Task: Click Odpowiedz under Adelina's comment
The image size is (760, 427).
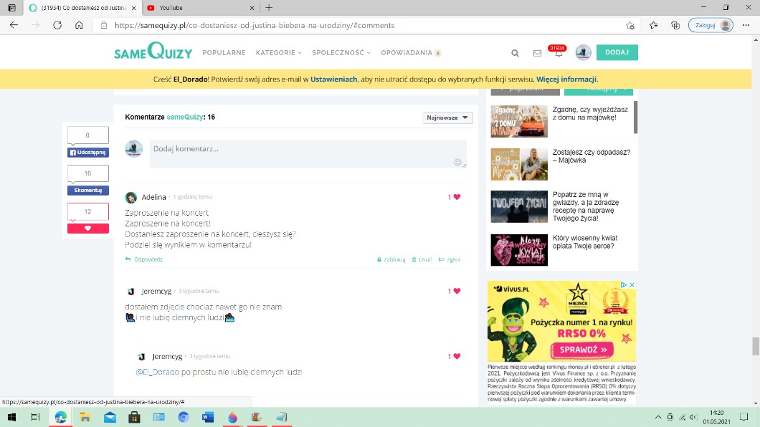Action: coord(148,259)
